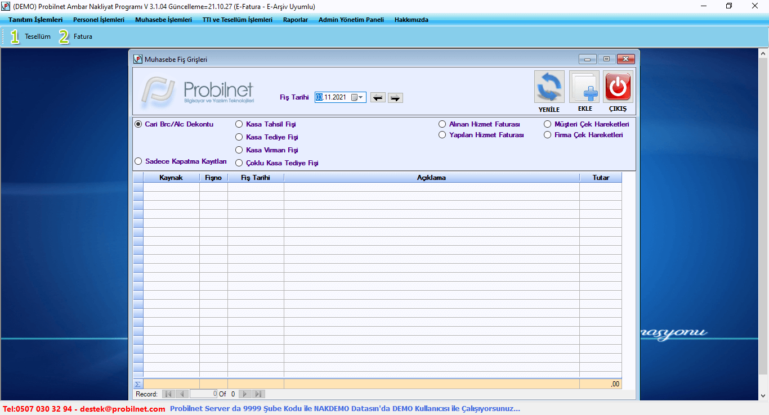This screenshot has height=415, width=769.
Task: Click the EKLE add record icon
Action: pyautogui.click(x=584, y=87)
